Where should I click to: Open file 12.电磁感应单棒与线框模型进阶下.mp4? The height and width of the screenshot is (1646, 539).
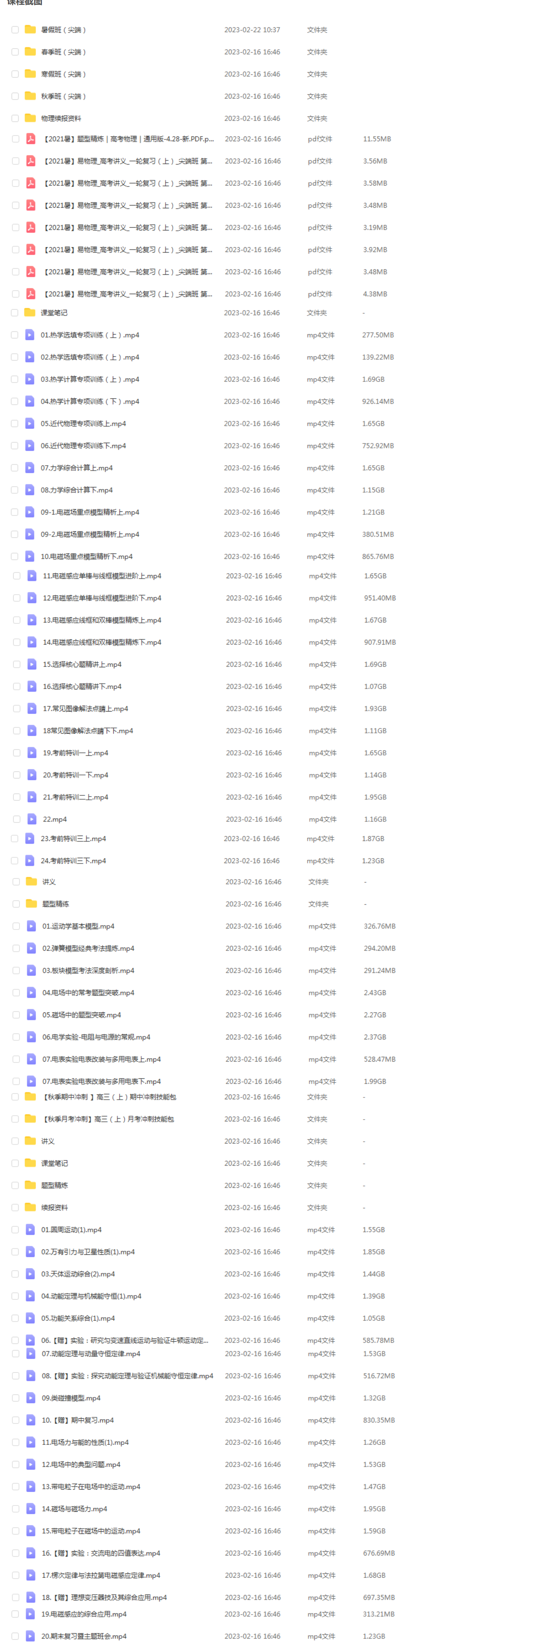(102, 598)
